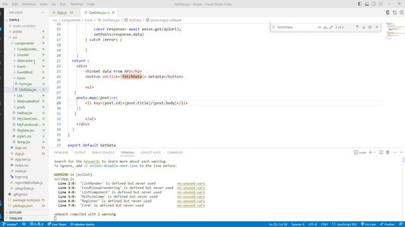The height and width of the screenshot is (227, 405).
Task: Close the GetData.jsx editor tab
Action: tap(113, 13)
